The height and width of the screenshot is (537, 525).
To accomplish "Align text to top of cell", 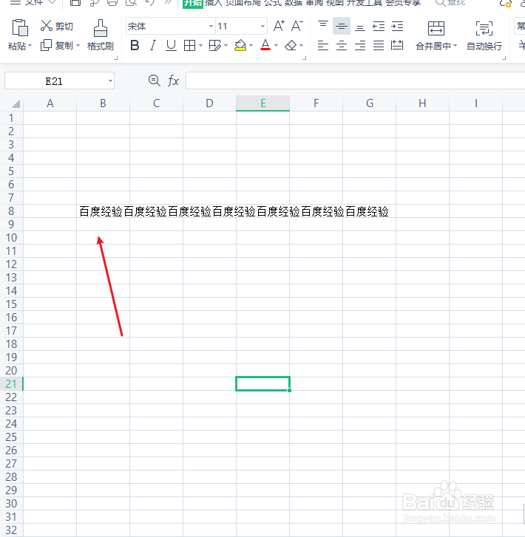I will 322,26.
